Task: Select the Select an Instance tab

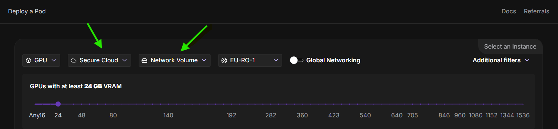Action: (510, 47)
